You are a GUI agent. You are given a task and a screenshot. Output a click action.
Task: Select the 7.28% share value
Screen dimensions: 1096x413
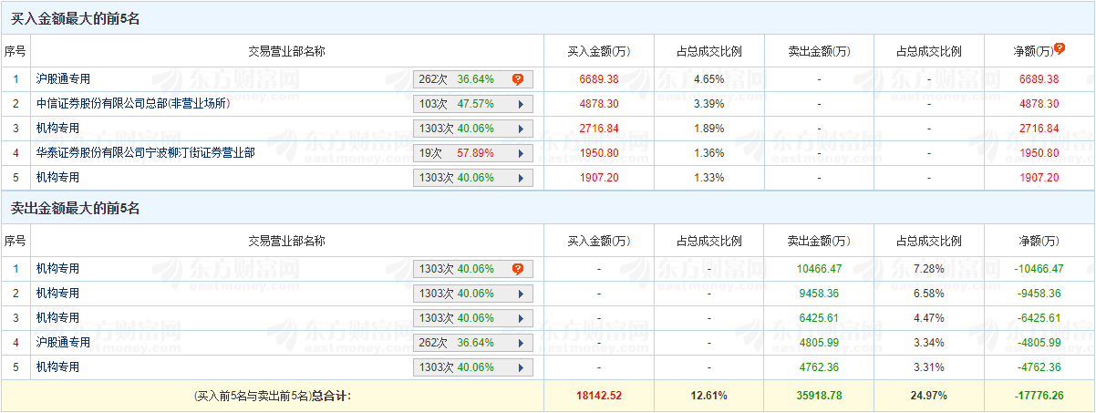click(929, 269)
